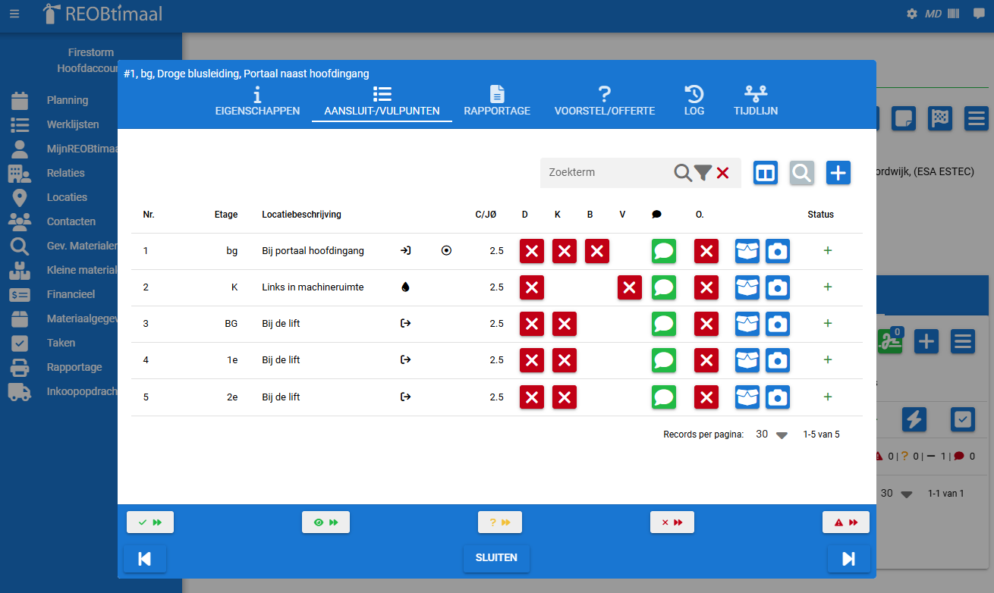Clear filter with red X icon

point(722,173)
